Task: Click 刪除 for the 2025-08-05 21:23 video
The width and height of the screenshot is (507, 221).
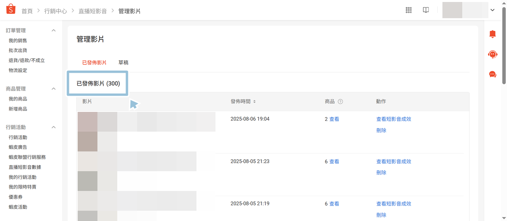Action: click(381, 173)
